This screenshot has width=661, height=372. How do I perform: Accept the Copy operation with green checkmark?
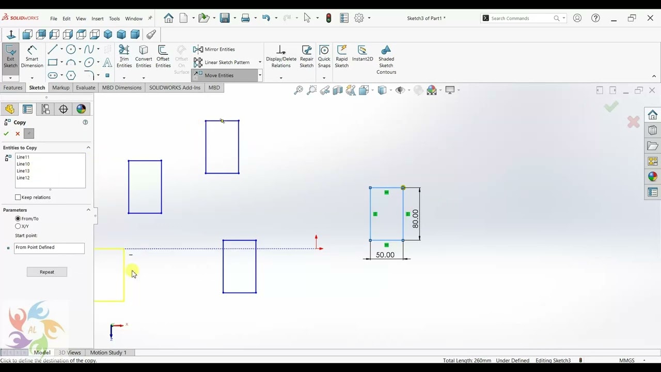pyautogui.click(x=6, y=134)
